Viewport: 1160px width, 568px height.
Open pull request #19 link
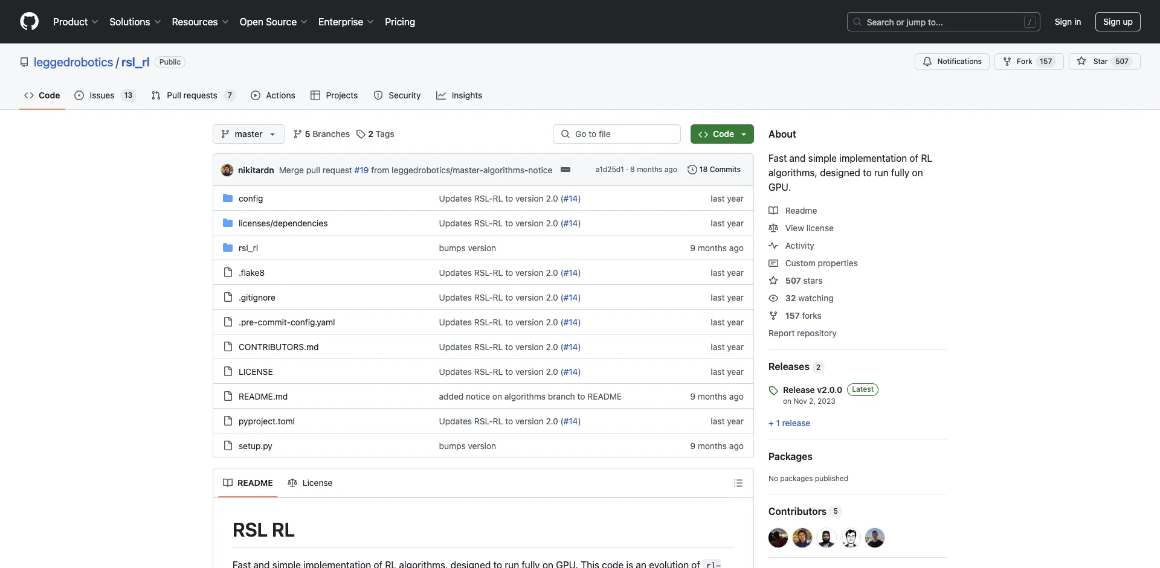pyautogui.click(x=361, y=170)
